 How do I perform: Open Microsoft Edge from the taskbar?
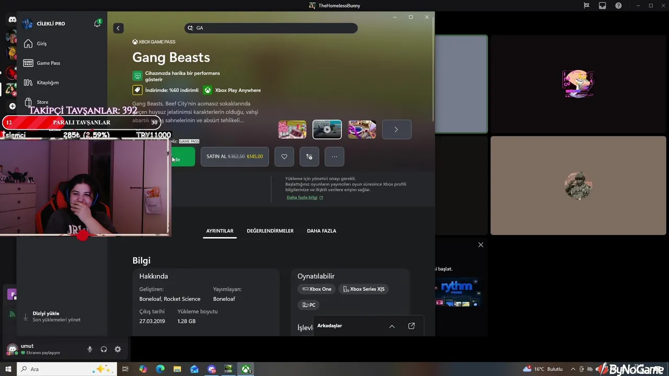click(160, 369)
